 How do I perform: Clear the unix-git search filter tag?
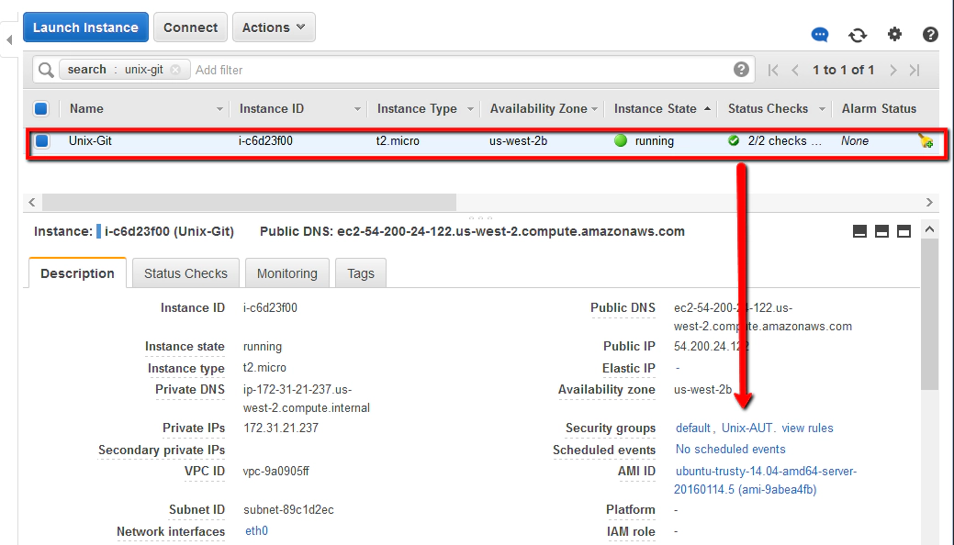click(175, 70)
